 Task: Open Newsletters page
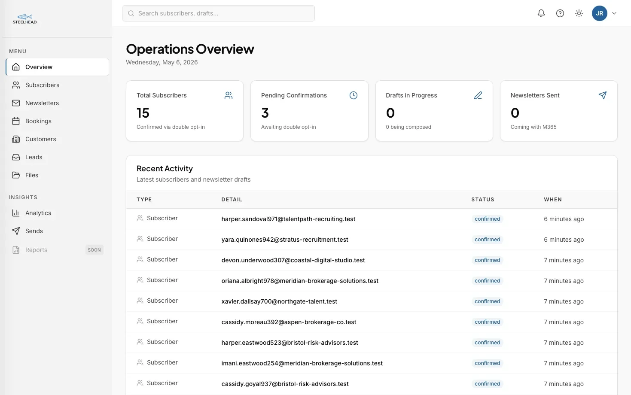[x=57, y=103]
